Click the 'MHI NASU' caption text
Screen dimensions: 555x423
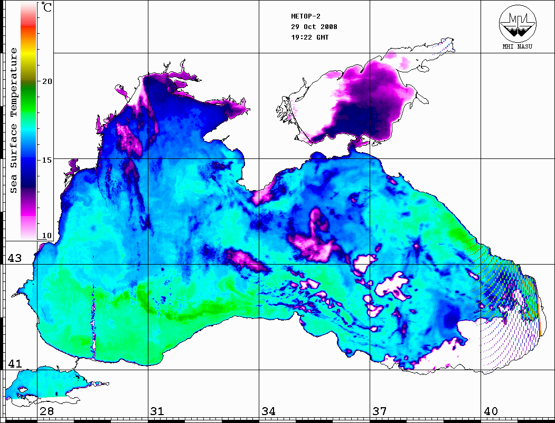(x=518, y=46)
